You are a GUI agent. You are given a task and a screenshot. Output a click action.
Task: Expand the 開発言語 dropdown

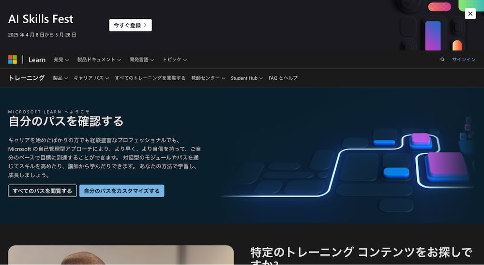[x=142, y=59]
